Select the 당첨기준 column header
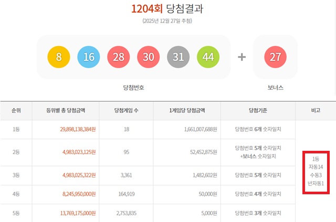The image size is (336, 222). [258, 110]
